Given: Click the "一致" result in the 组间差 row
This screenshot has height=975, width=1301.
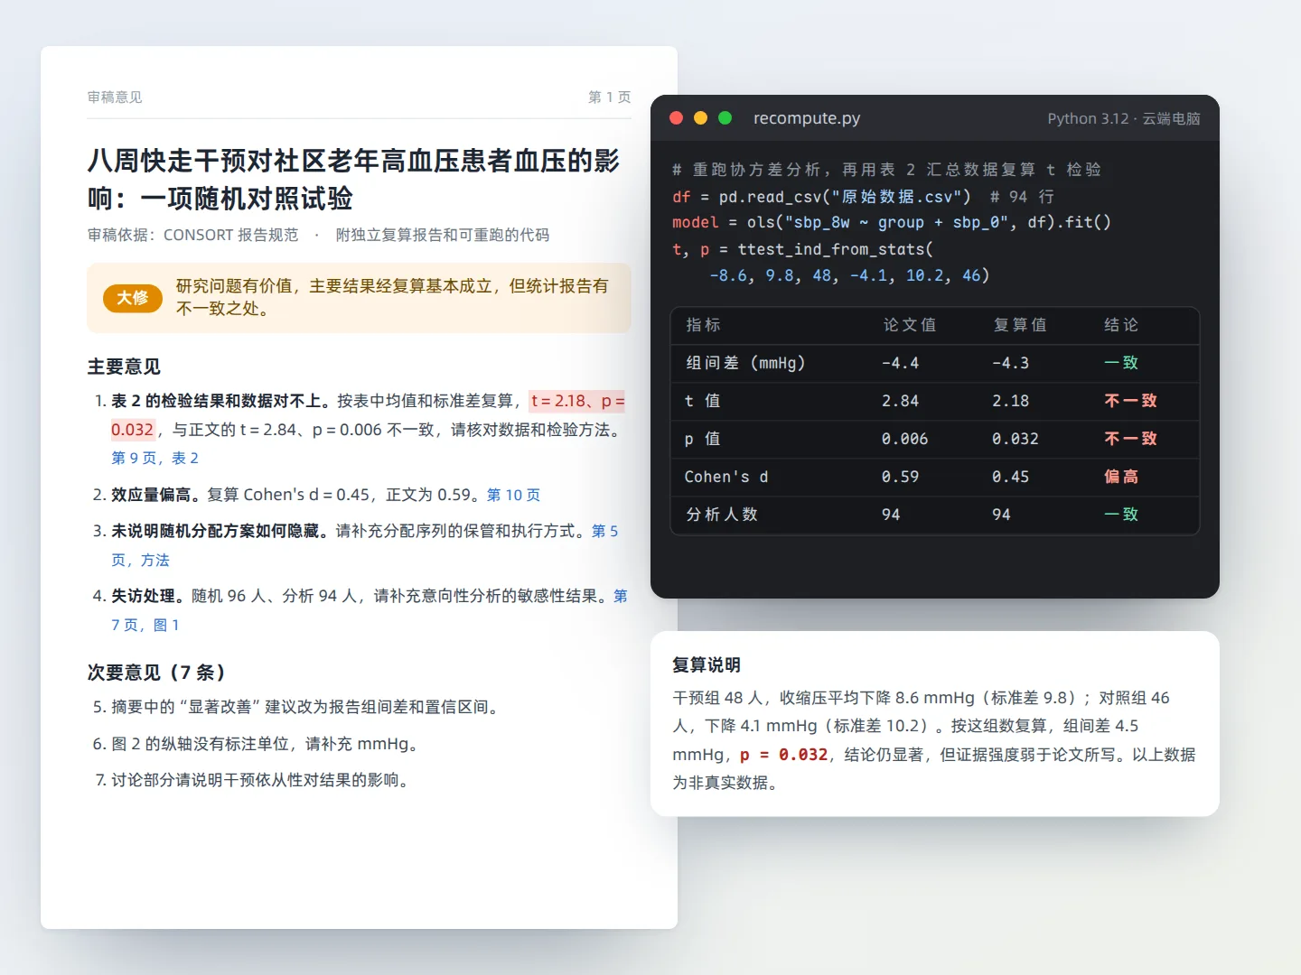Looking at the screenshot, I should (x=1121, y=363).
